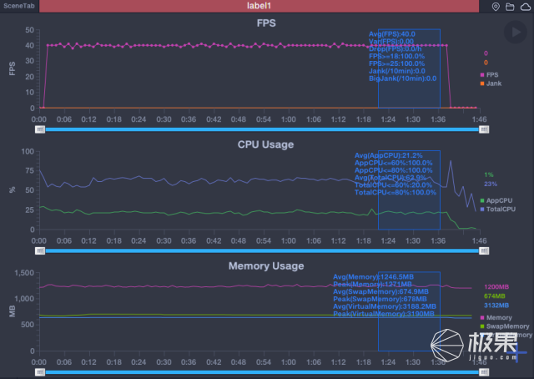Toggle the AppCPU legend series
Screen dimensions: 534x379
496,200
